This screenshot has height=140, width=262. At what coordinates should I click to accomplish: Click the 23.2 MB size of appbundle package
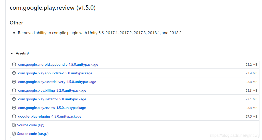coord(251,64)
